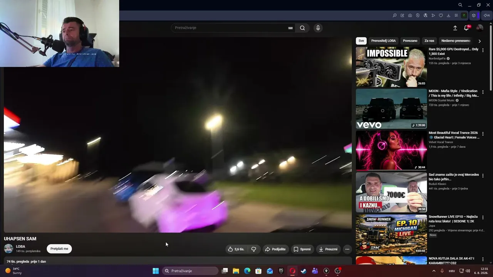493x277 pixels.
Task: Open options for 'SnowRunner LIVE EP10' video
Action: coord(483,218)
